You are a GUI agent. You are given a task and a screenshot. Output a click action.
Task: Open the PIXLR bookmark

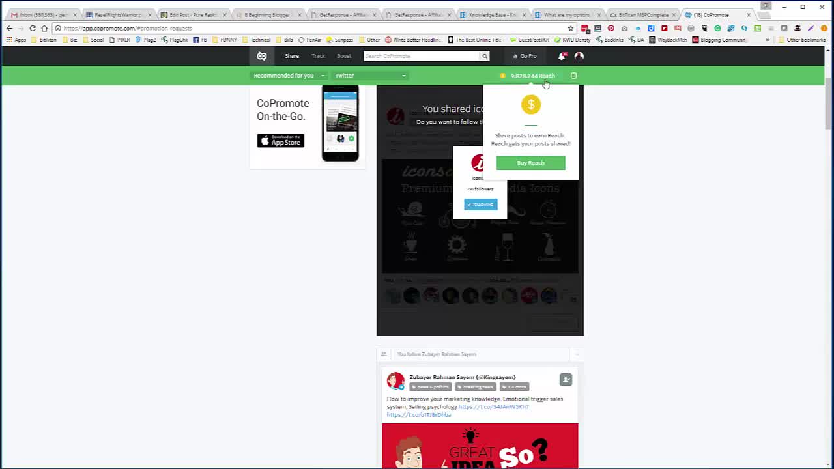(120, 40)
